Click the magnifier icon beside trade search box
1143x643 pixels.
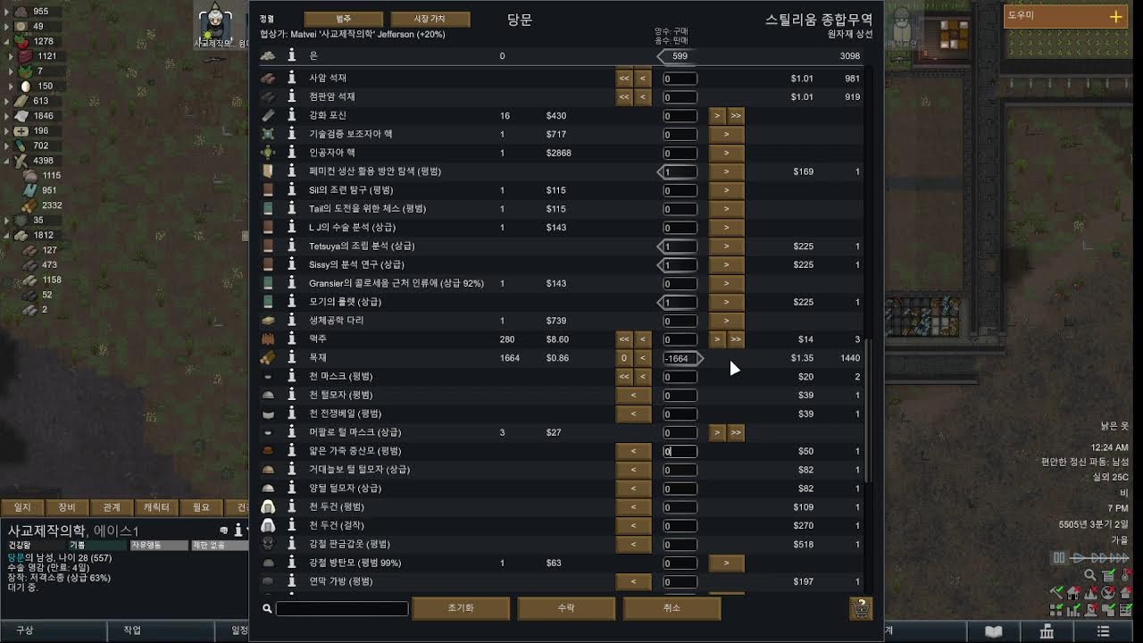coord(267,608)
